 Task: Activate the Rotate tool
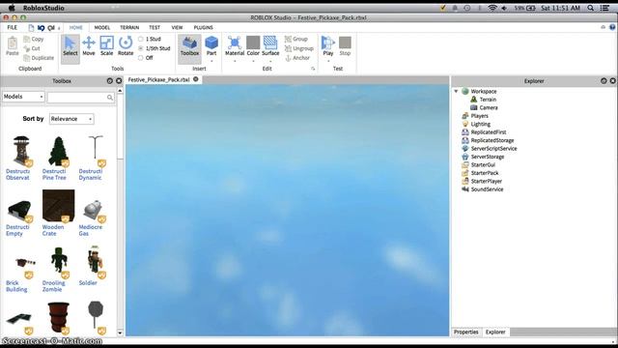pyautogui.click(x=126, y=46)
